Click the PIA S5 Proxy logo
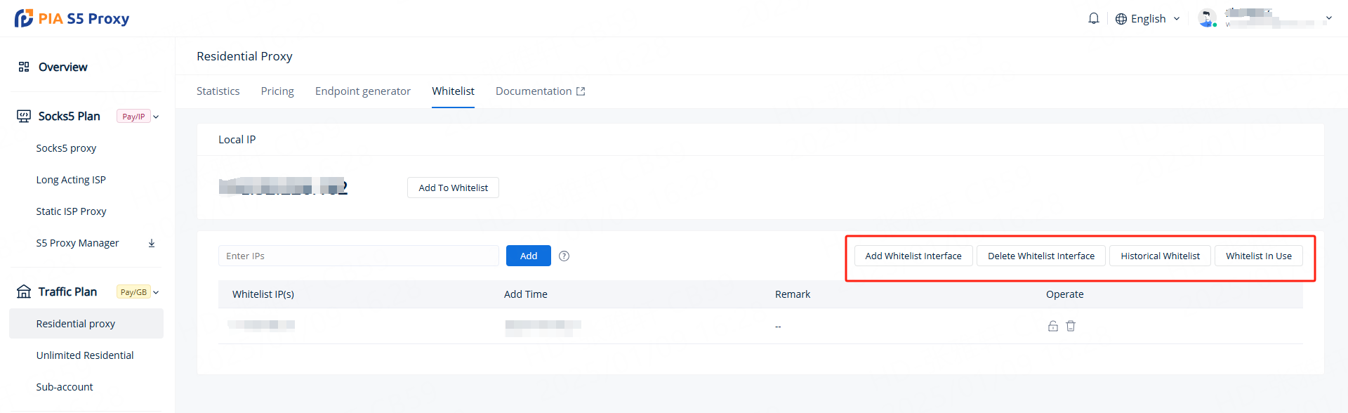 coord(72,18)
